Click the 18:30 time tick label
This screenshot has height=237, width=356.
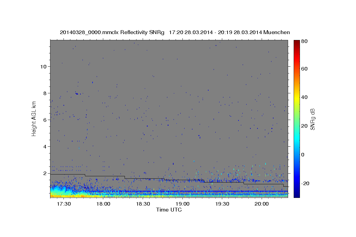click(143, 204)
